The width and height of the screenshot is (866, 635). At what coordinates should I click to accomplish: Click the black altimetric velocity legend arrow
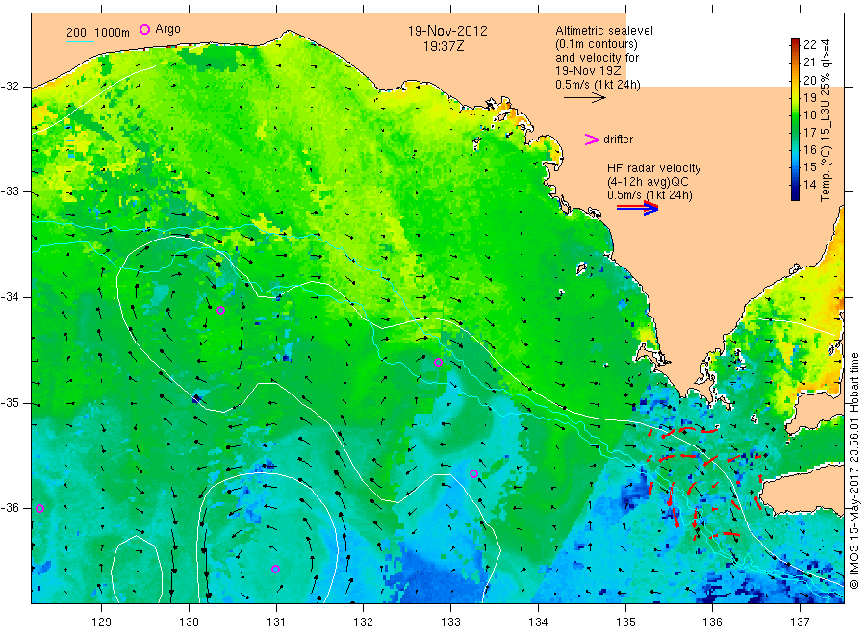pyautogui.click(x=585, y=98)
